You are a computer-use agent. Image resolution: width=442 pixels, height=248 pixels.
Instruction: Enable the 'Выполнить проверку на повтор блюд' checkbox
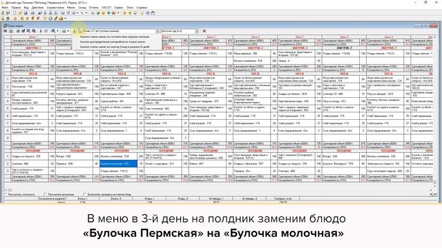pyautogui.click(x=85, y=194)
